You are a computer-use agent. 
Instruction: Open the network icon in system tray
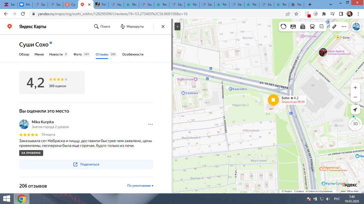coord(322,199)
